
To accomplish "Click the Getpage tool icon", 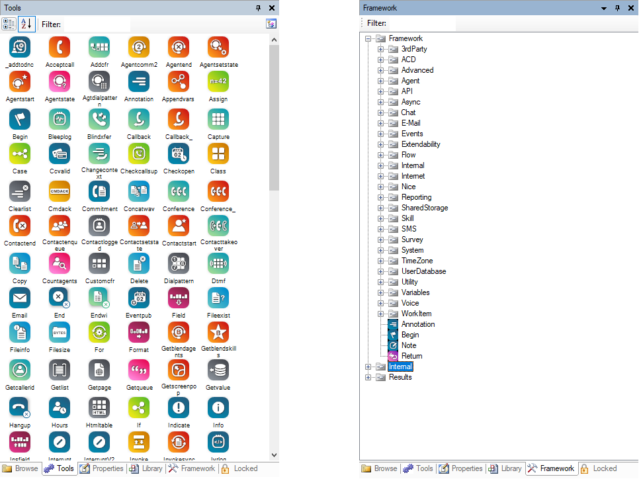I will coord(99,369).
